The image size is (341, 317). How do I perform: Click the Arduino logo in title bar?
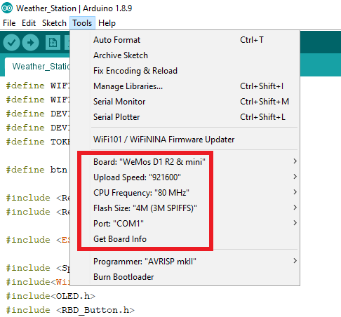tap(7, 8)
